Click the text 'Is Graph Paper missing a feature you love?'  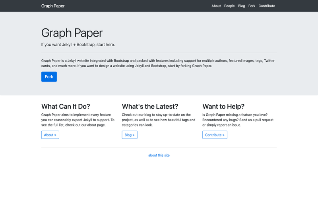235,115
